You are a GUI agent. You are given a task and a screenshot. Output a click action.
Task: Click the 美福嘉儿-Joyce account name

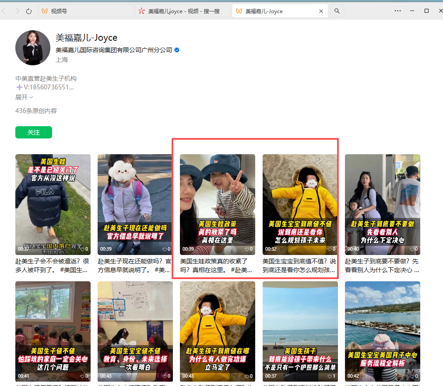pos(86,38)
